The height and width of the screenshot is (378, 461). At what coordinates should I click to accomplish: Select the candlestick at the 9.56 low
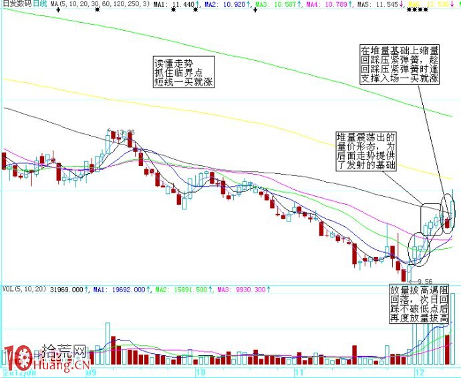point(409,273)
